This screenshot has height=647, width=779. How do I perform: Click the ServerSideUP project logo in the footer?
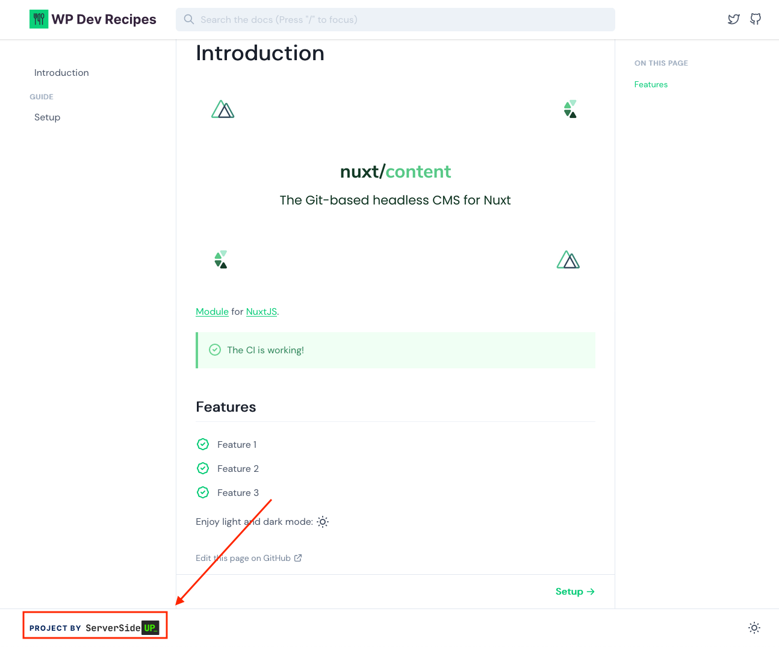click(95, 626)
